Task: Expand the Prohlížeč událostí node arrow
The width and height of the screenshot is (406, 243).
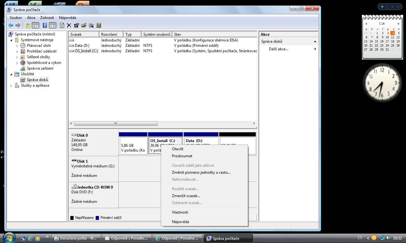Action: pyautogui.click(x=17, y=51)
